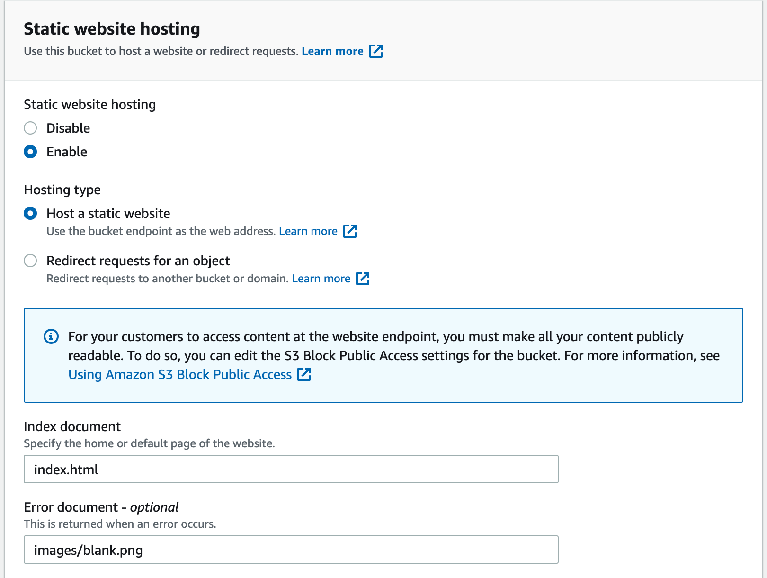
Task: Click 'This is returned when an error occurs' text
Action: pos(120,524)
